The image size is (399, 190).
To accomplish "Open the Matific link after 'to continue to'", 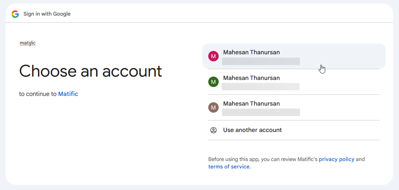I will pos(68,94).
